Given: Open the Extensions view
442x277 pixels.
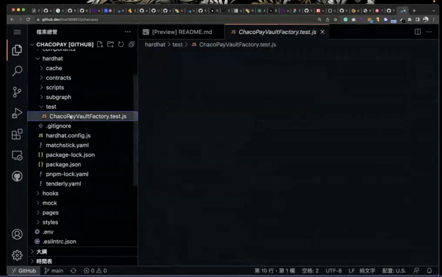Looking at the screenshot, I should [17, 134].
